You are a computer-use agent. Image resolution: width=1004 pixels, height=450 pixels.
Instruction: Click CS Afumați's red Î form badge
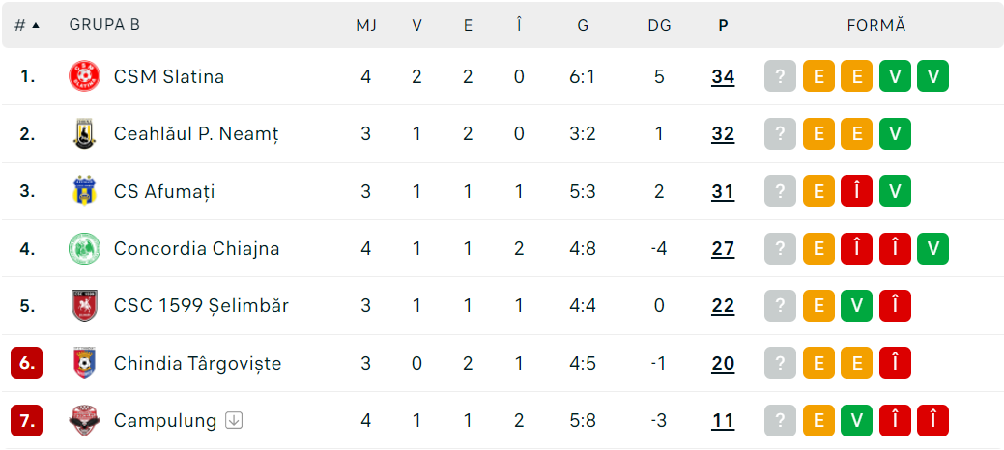coord(857,191)
